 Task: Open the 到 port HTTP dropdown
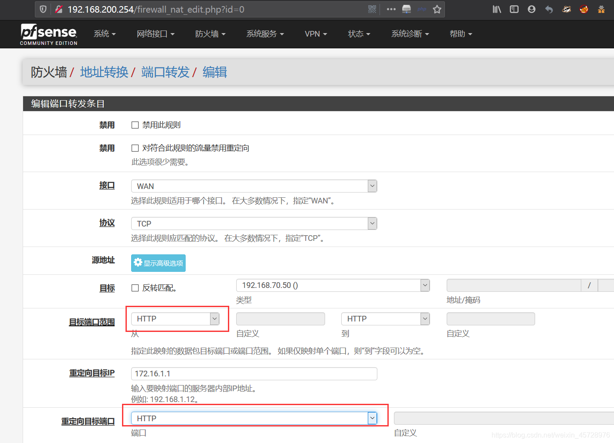pyautogui.click(x=386, y=319)
